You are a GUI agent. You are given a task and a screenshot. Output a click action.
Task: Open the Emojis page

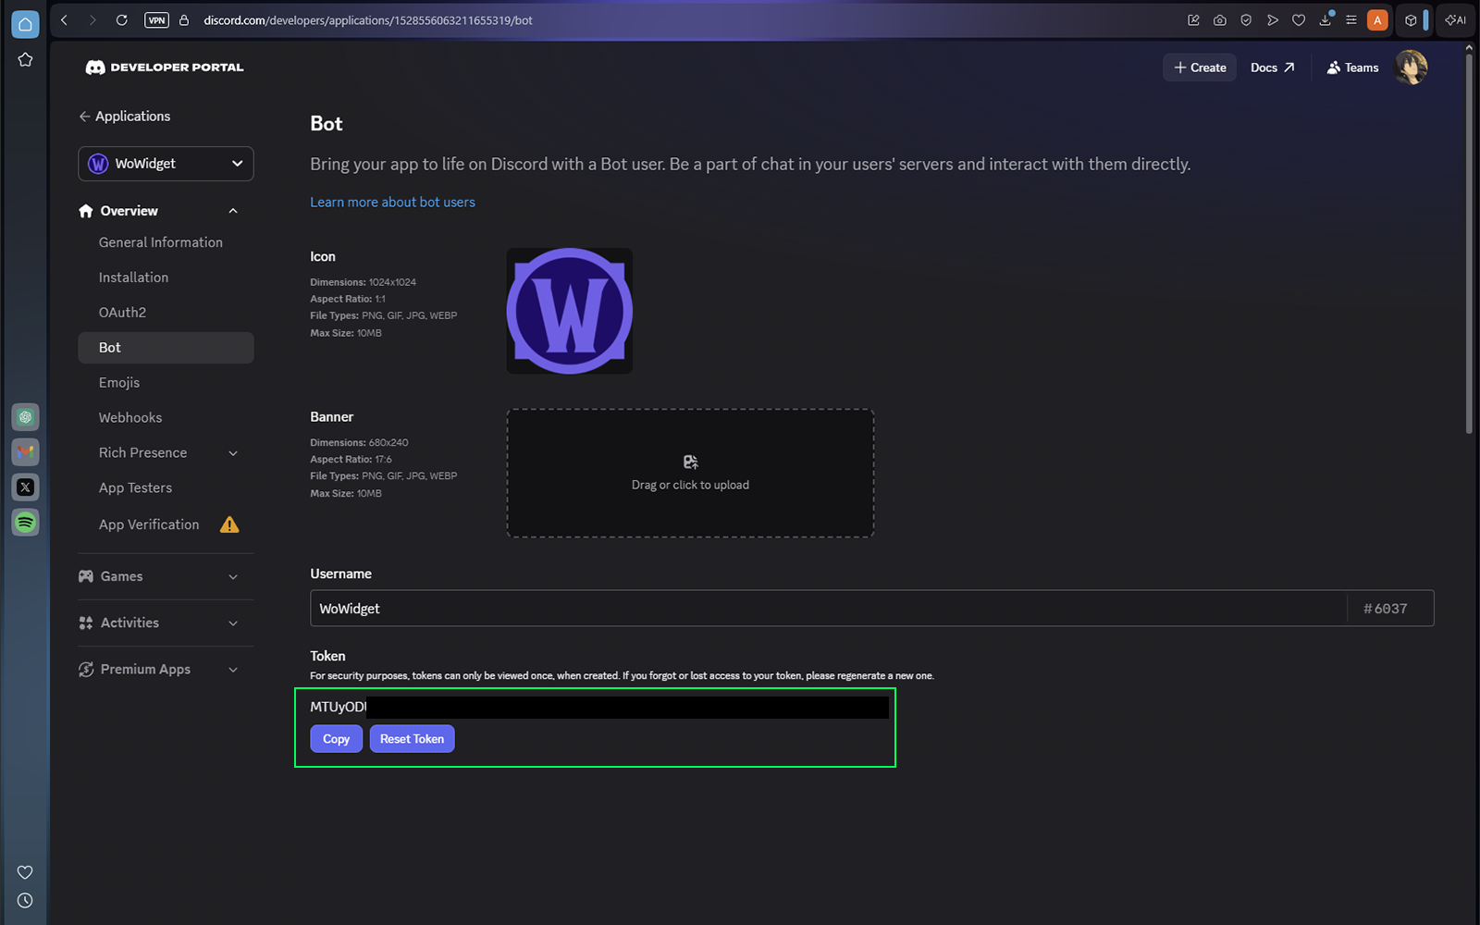click(x=119, y=383)
